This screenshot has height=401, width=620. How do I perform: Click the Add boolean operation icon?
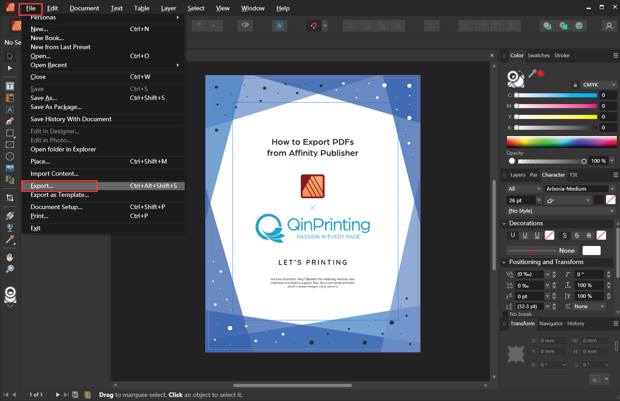[547, 26]
